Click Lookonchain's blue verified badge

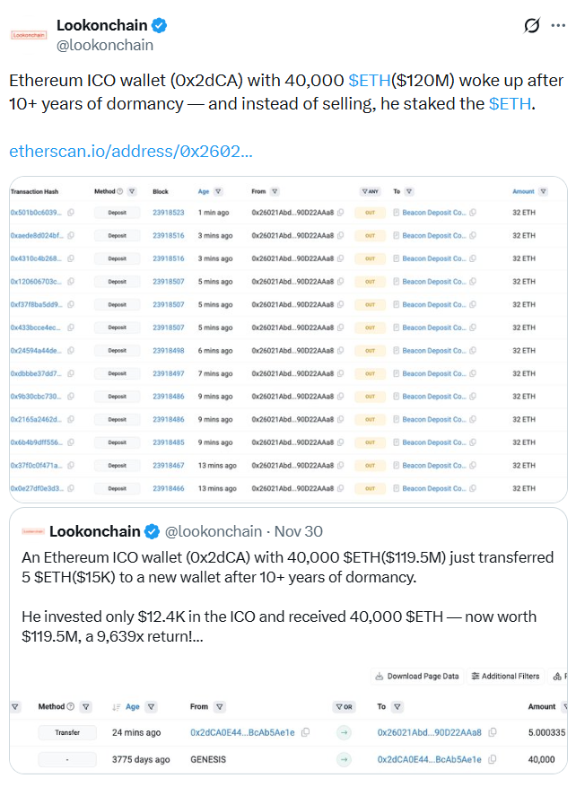[161, 25]
